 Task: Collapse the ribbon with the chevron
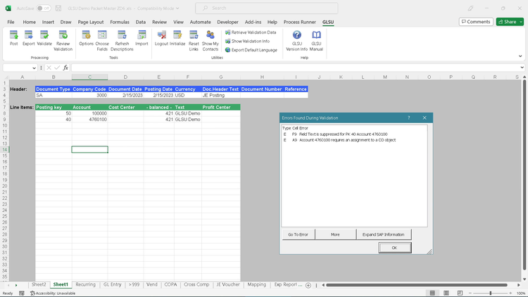pos(520,56)
